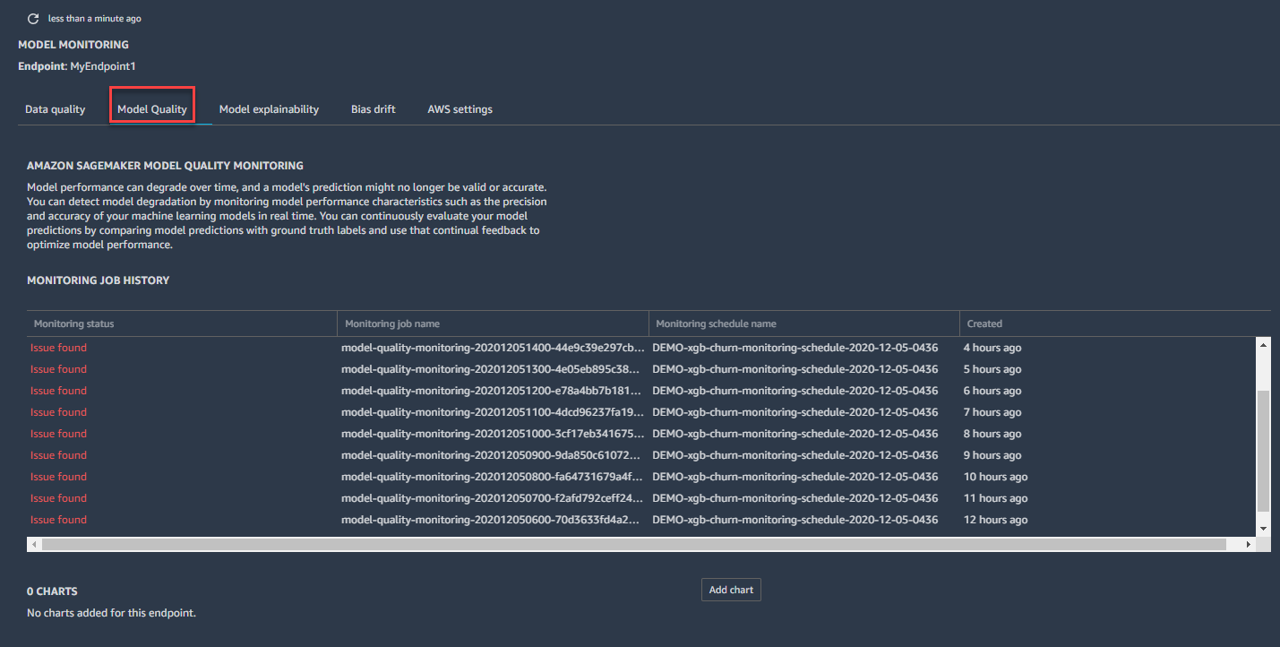The height and width of the screenshot is (647, 1280).
Task: Select the job created 8 hours ago
Action: pos(57,433)
